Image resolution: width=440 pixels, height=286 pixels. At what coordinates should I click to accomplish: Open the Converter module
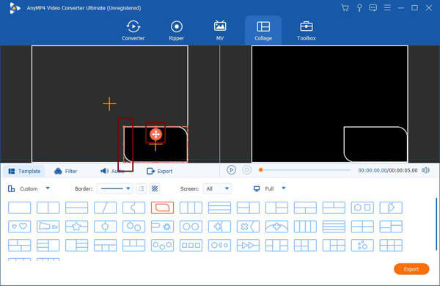(x=133, y=30)
